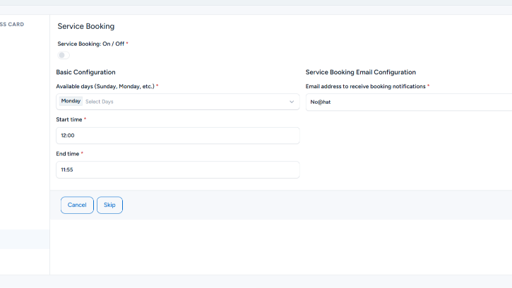Click the Service Booking page heading
The height and width of the screenshot is (288, 512).
(x=85, y=27)
